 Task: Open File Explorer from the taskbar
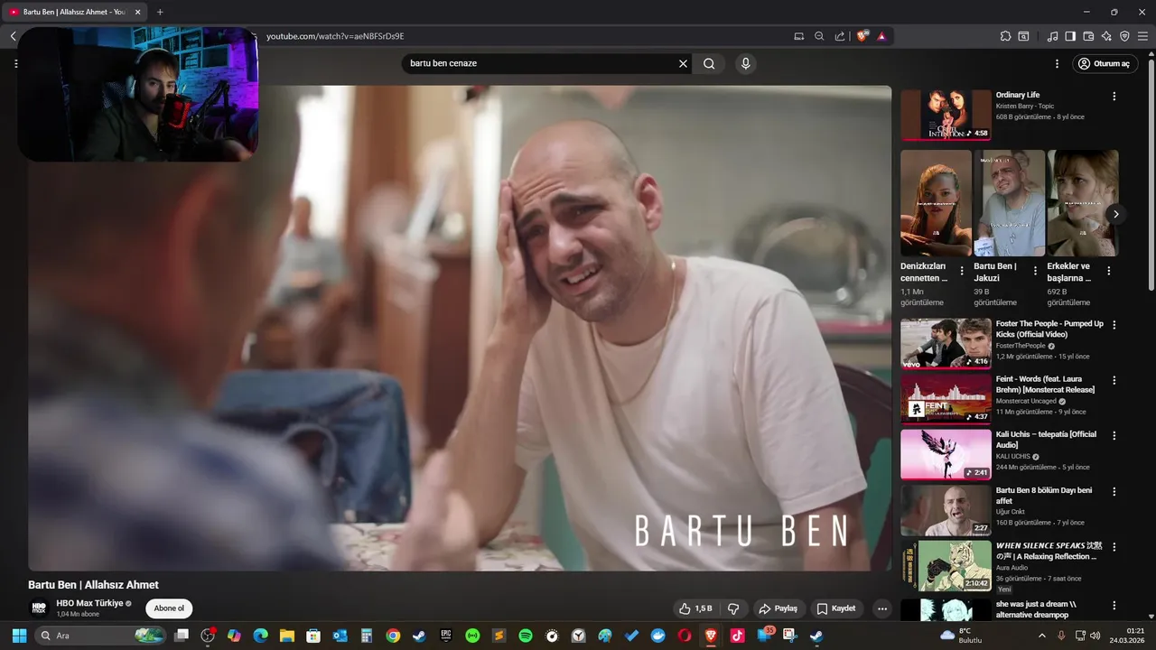[x=286, y=636]
